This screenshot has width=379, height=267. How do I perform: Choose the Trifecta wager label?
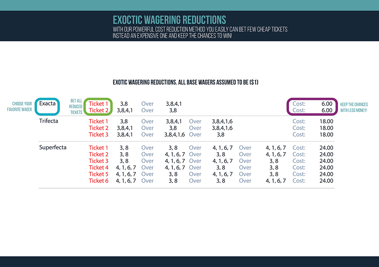point(48,121)
